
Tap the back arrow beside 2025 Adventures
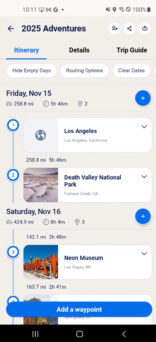coord(11,29)
